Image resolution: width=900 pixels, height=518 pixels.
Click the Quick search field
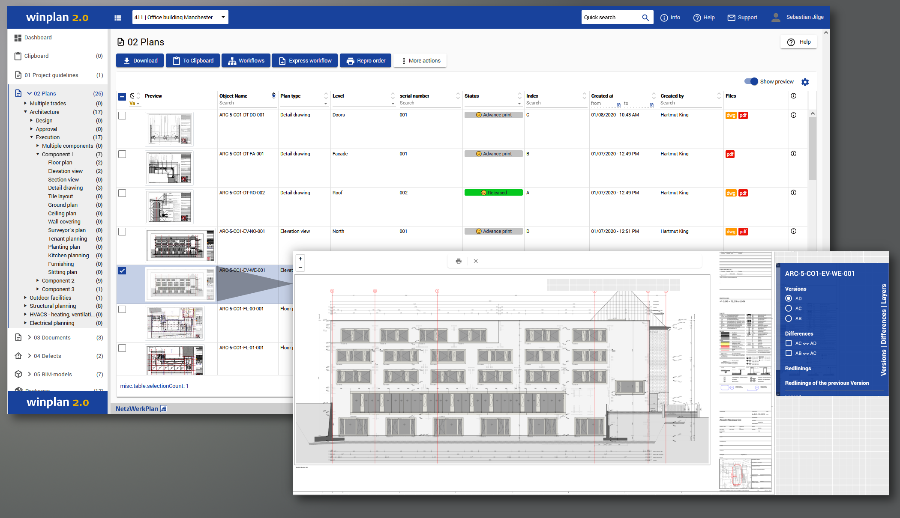(x=611, y=18)
